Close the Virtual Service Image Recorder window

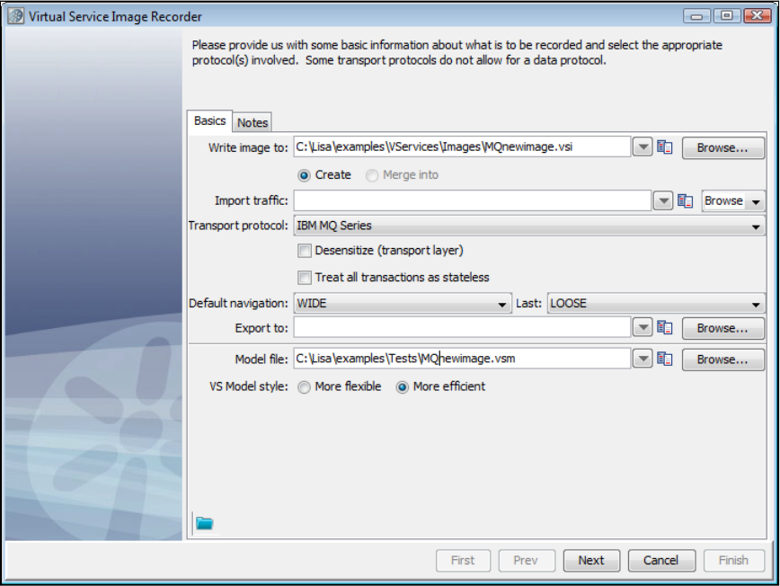coord(757,16)
